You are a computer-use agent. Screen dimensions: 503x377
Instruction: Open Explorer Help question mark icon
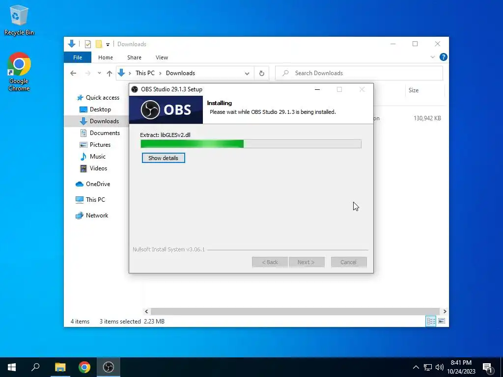(444, 57)
